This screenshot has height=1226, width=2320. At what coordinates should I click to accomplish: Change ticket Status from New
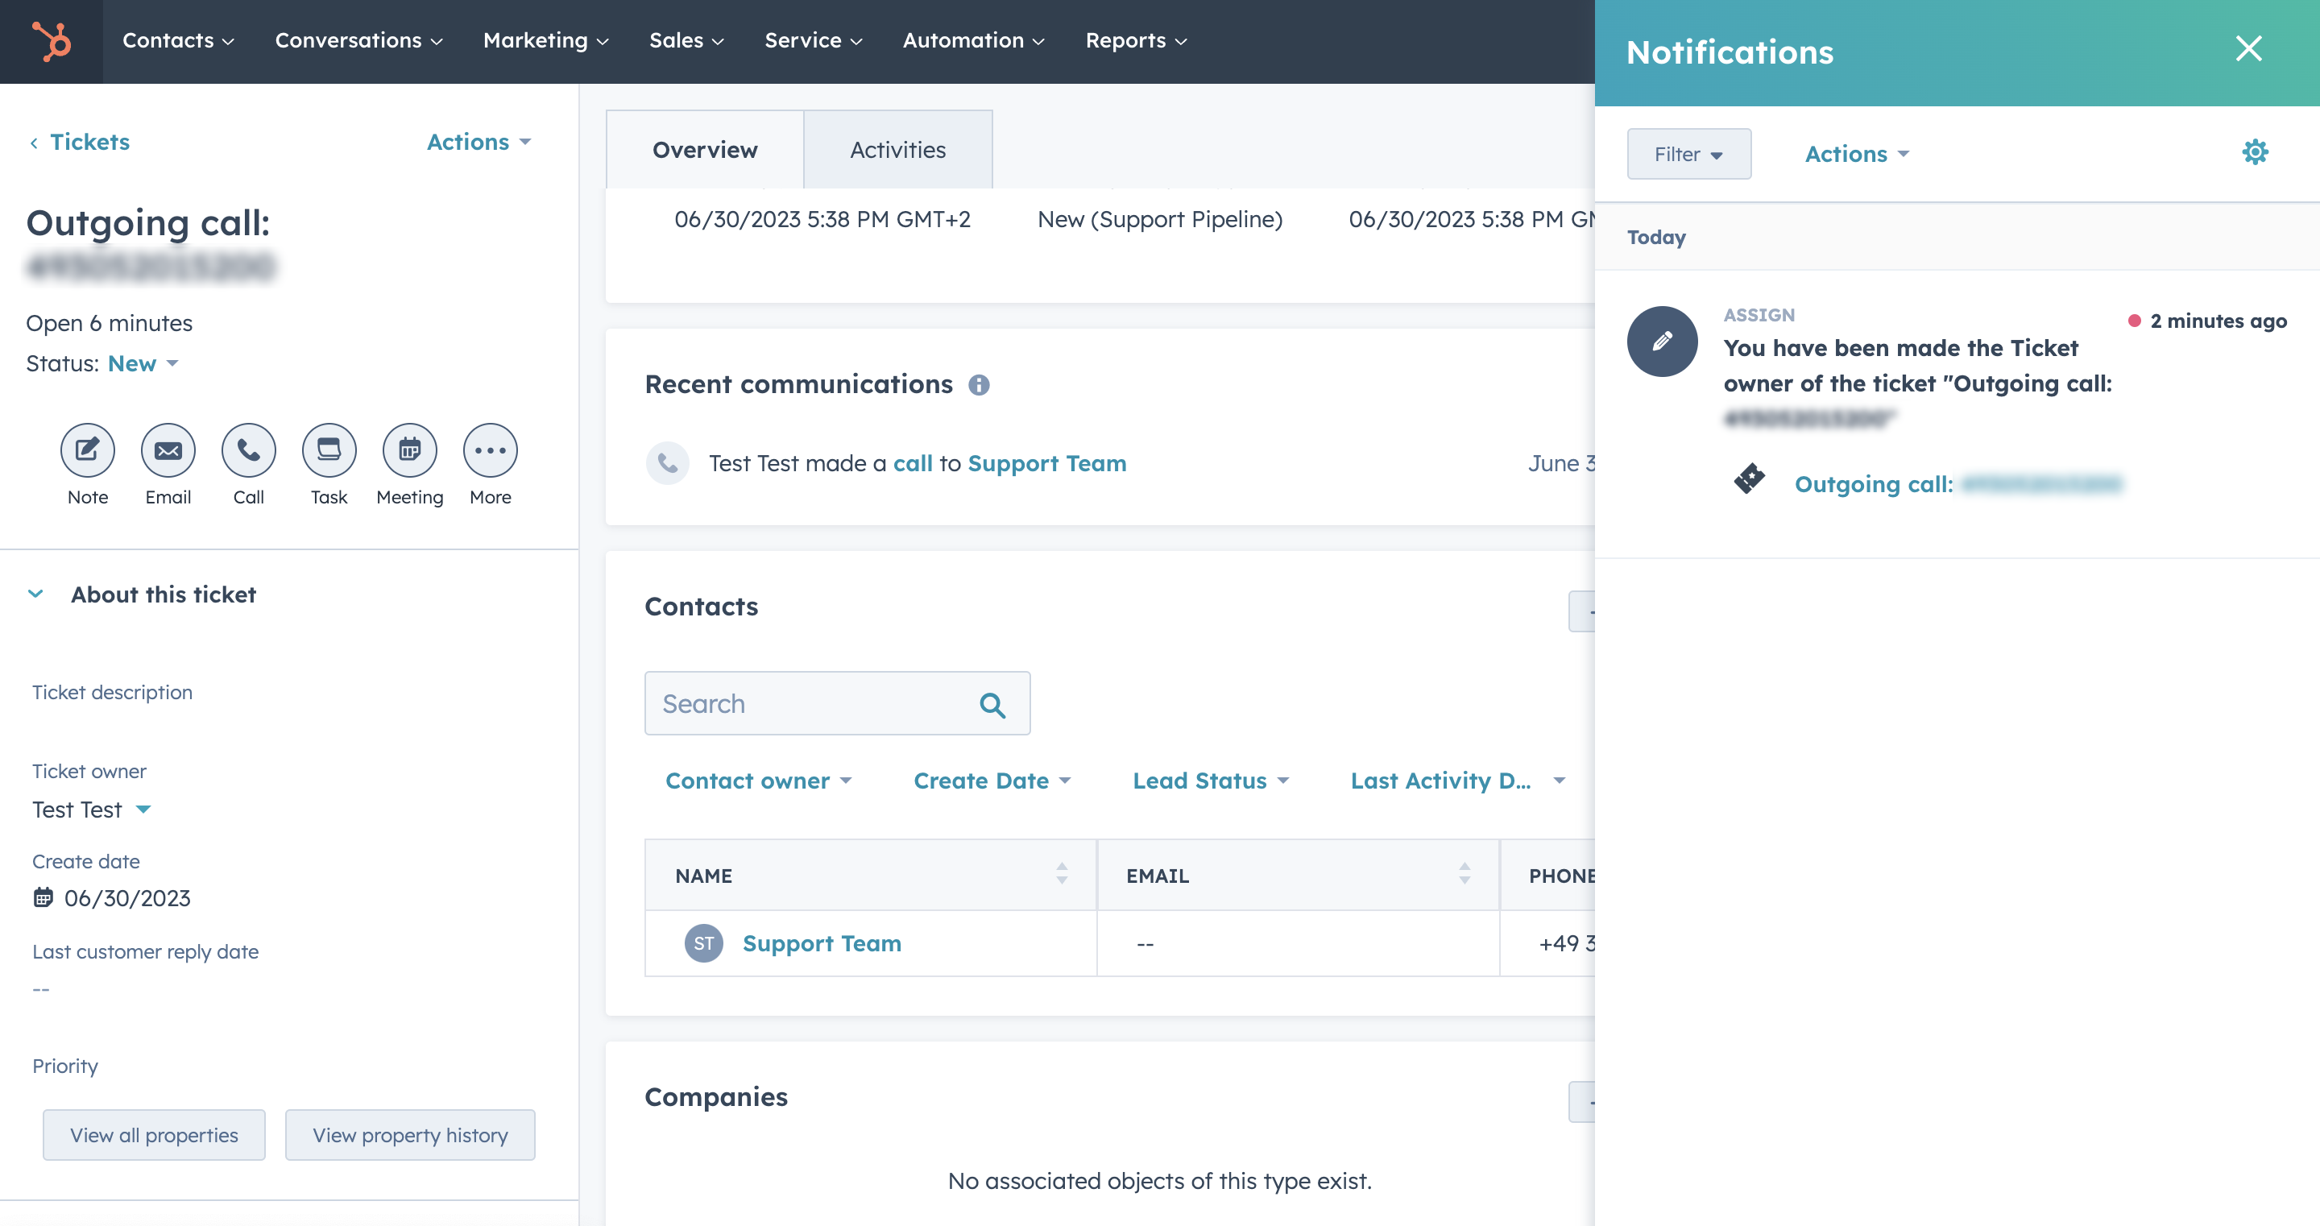click(x=143, y=364)
